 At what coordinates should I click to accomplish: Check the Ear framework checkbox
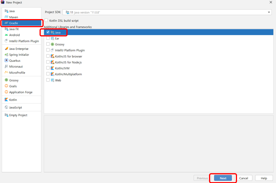(x=48, y=38)
